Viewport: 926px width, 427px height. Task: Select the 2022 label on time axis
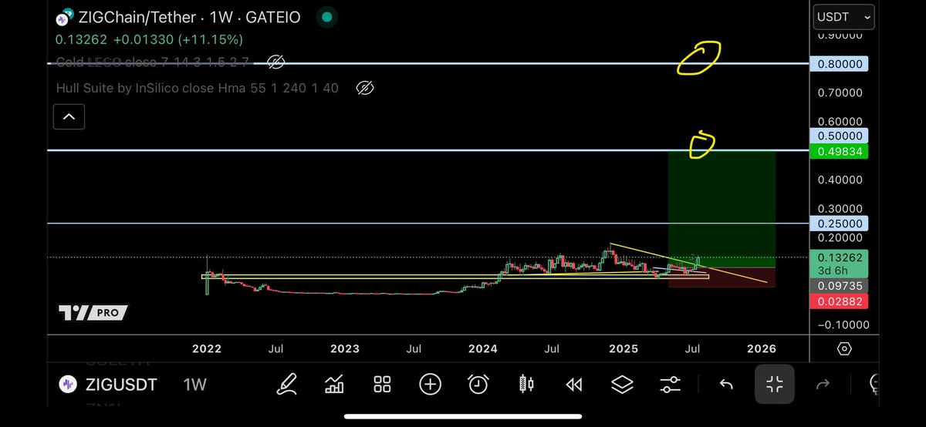coord(207,348)
